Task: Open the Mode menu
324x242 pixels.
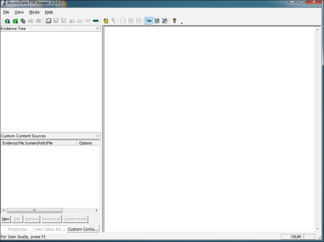Action: pos(34,12)
